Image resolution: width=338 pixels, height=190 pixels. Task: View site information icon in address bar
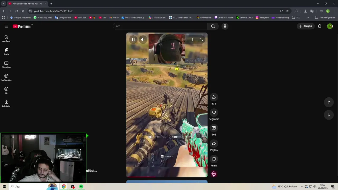point(31,11)
